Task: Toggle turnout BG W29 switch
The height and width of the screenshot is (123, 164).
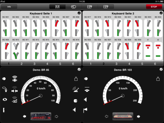Action: [128, 51]
